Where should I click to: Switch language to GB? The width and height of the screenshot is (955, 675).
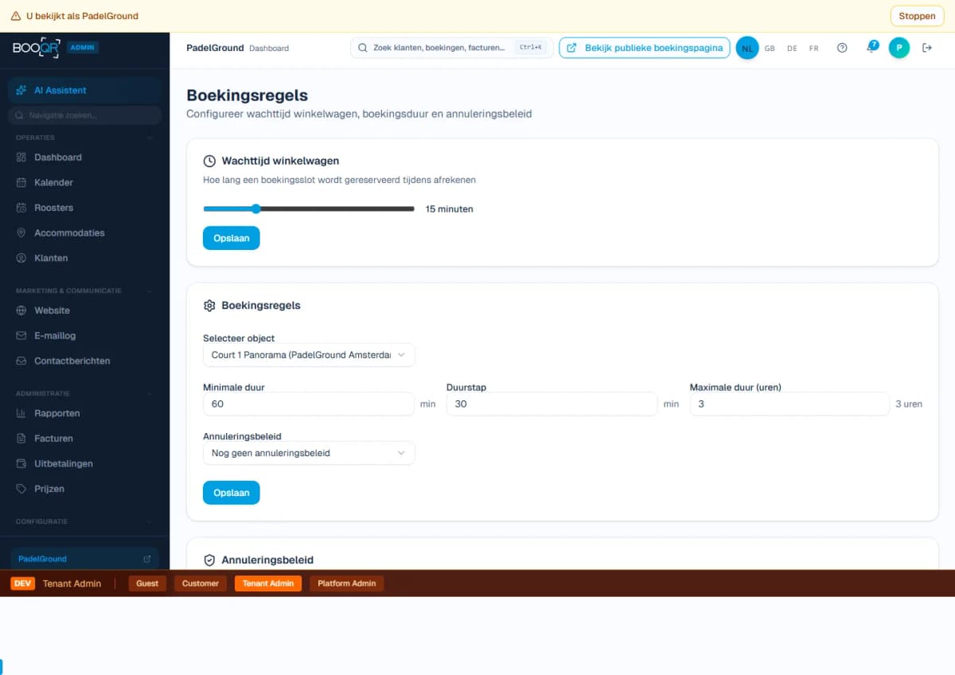point(770,48)
